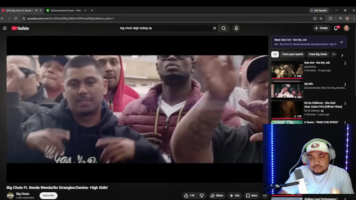The width and height of the screenshot is (356, 200).
Task: Open R3 Da Chilliman - She Said title
Action: (323, 105)
